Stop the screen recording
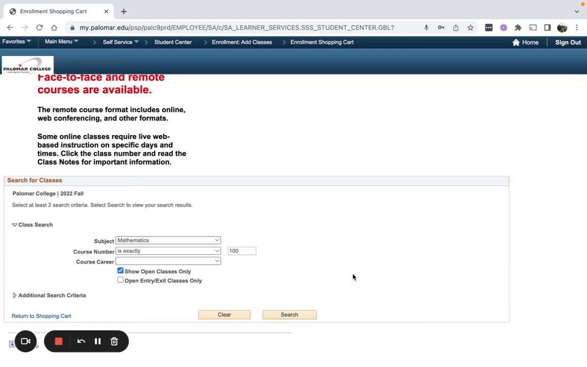587x367 pixels. click(x=59, y=341)
